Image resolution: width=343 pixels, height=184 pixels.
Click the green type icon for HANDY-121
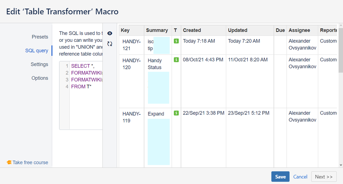point(176,41)
